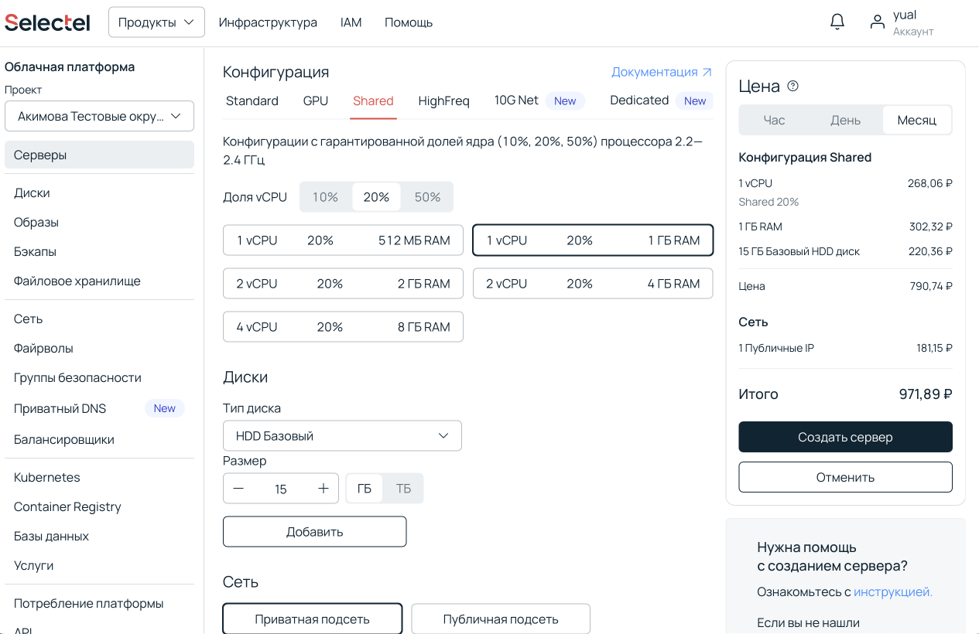
Task: Select the 50% vCPU share option
Action: [427, 197]
